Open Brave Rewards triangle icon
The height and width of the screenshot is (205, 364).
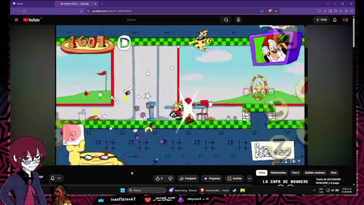click(276, 11)
